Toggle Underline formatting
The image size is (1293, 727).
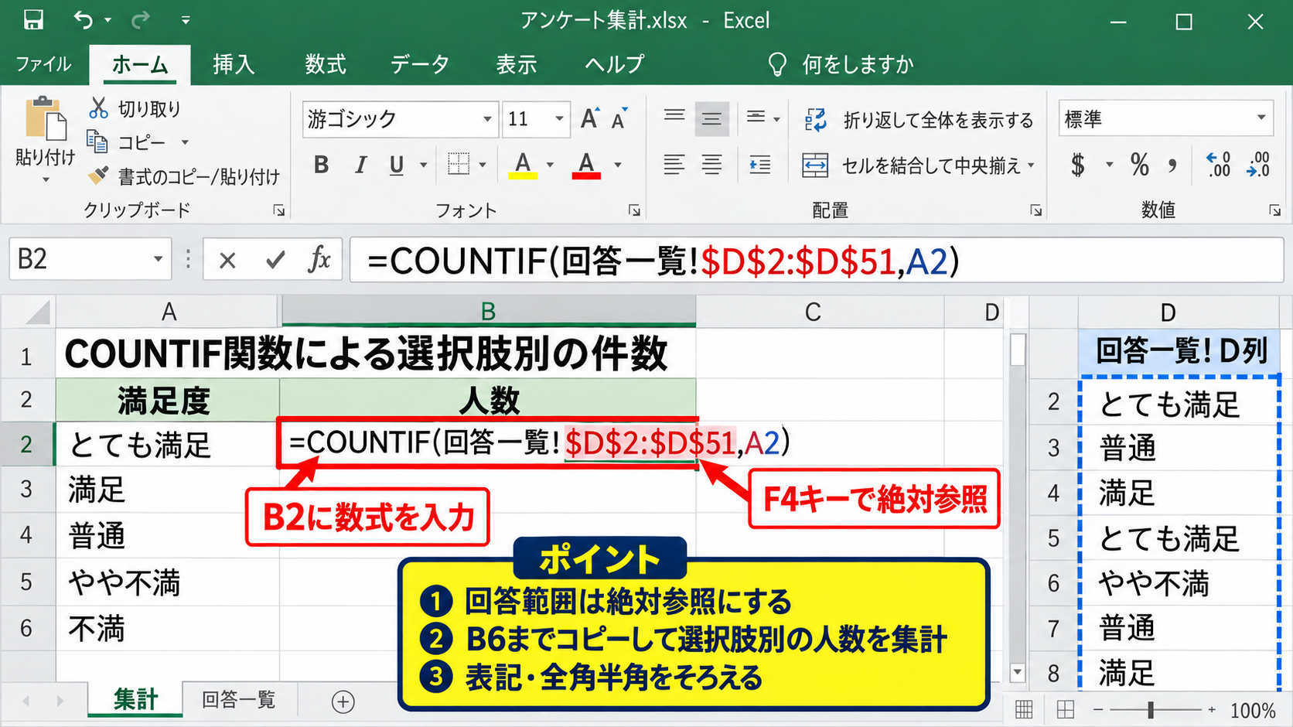point(397,165)
